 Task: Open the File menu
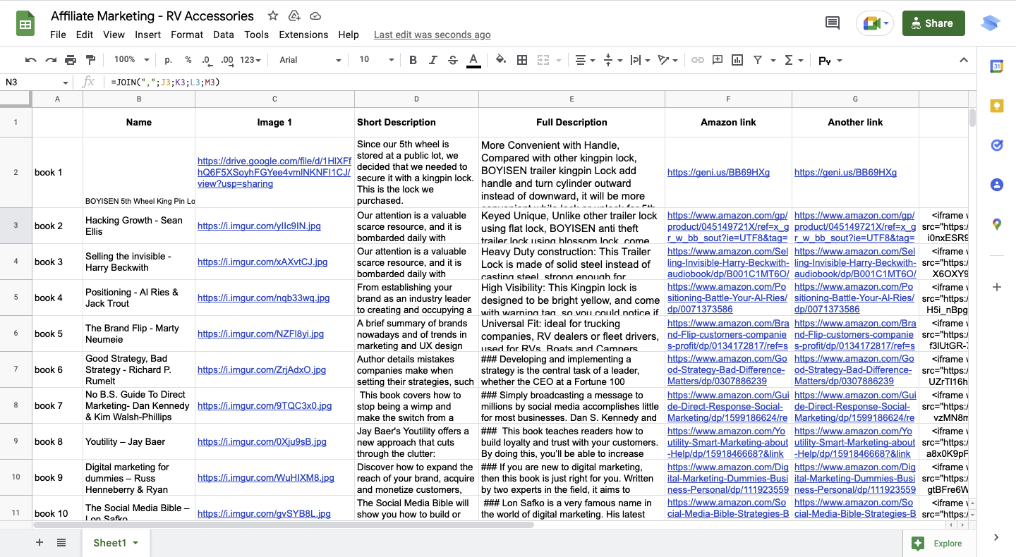pos(58,35)
